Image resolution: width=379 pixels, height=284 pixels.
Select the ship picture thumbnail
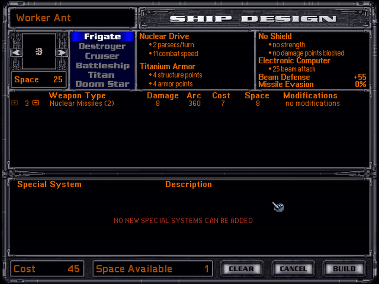click(x=39, y=51)
